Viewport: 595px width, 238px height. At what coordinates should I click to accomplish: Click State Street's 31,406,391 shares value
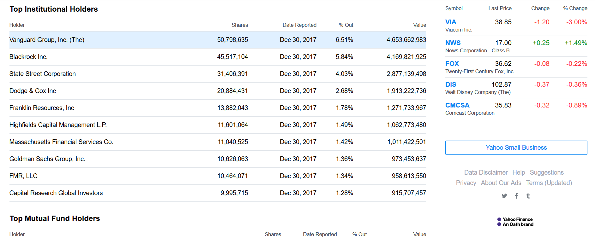pos(232,74)
